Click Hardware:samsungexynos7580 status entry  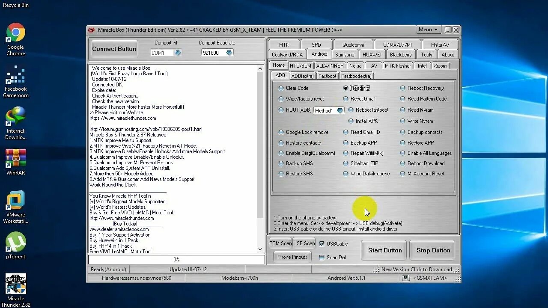(137, 278)
